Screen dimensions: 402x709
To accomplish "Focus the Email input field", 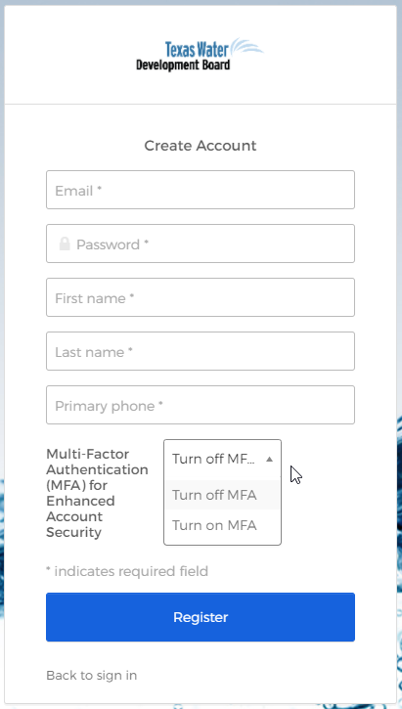I will pyautogui.click(x=201, y=190).
